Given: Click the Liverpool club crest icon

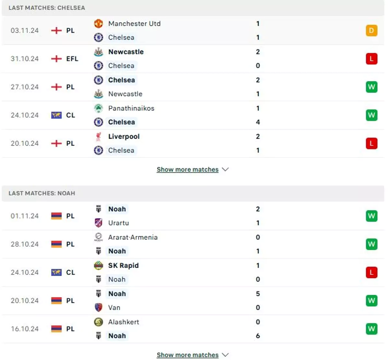Looking at the screenshot, I should pos(99,137).
